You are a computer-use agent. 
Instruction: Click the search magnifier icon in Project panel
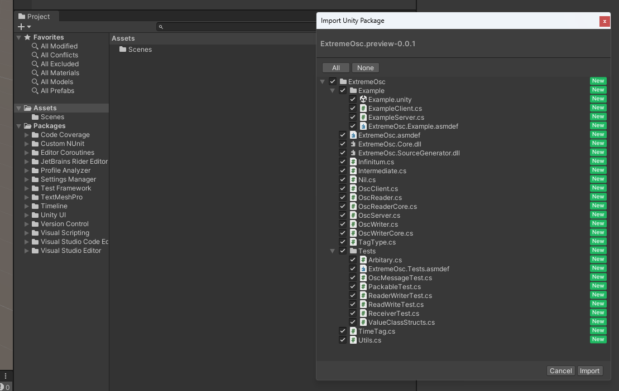(x=161, y=27)
